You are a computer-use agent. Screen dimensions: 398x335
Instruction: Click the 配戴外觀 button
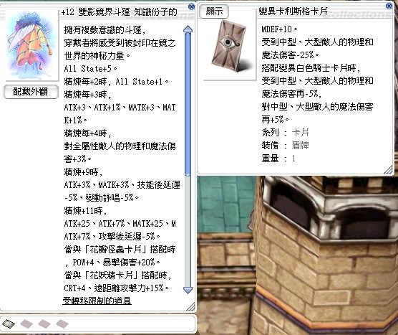point(31,92)
